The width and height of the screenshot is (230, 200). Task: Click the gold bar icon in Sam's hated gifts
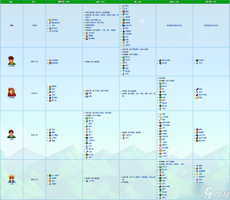pyautogui.click(x=197, y=174)
